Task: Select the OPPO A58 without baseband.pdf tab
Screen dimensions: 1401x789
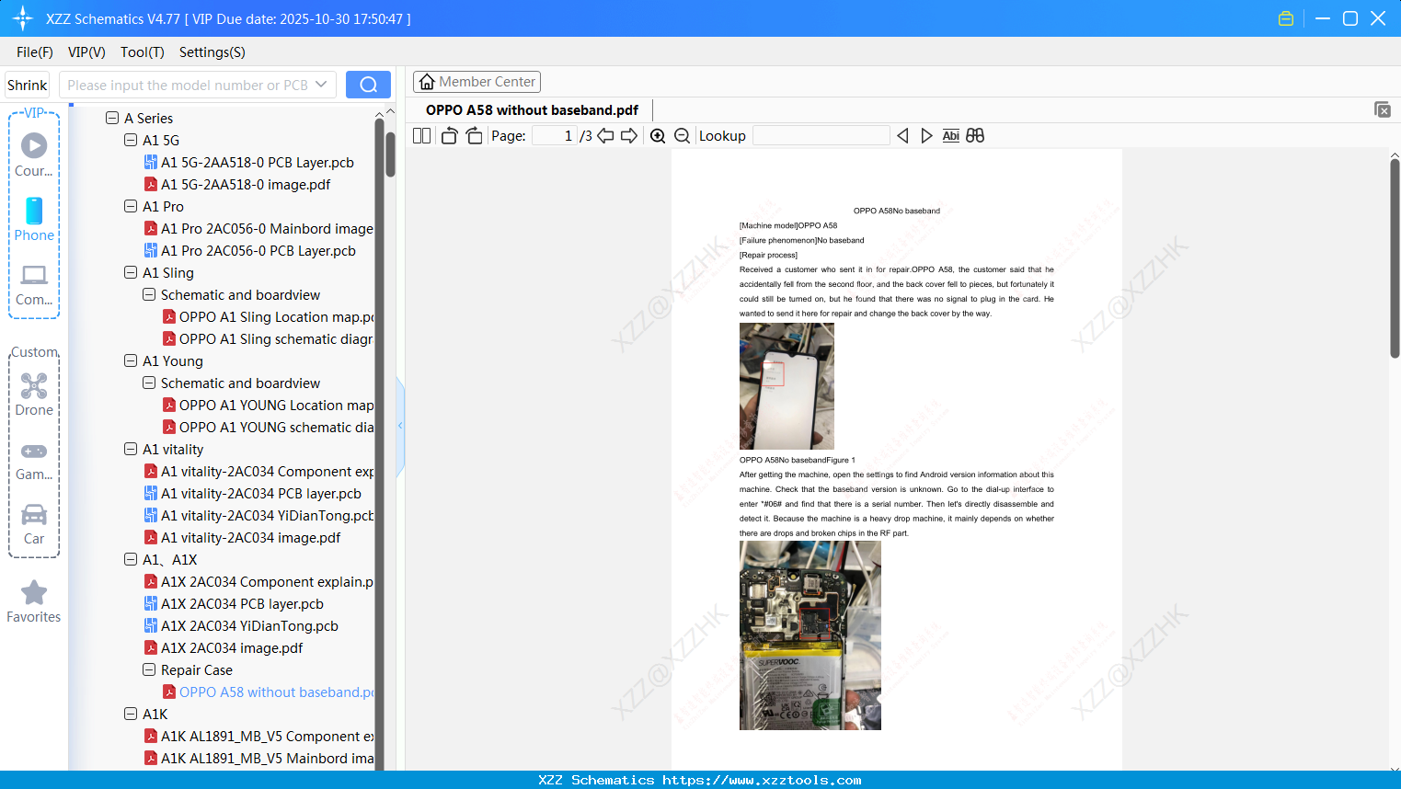Action: point(532,110)
